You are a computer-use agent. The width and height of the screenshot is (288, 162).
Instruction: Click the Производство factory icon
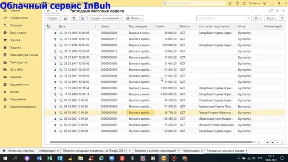pyautogui.click(x=5, y=62)
